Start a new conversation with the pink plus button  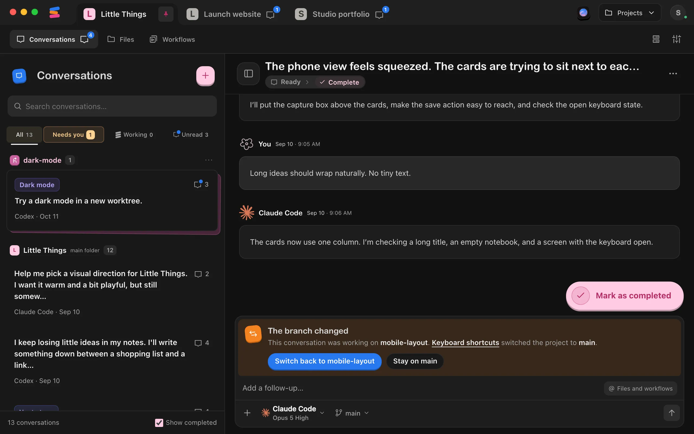point(205,75)
